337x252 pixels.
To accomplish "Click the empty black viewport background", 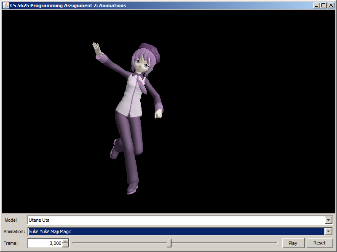I will [x=253, y=126].
